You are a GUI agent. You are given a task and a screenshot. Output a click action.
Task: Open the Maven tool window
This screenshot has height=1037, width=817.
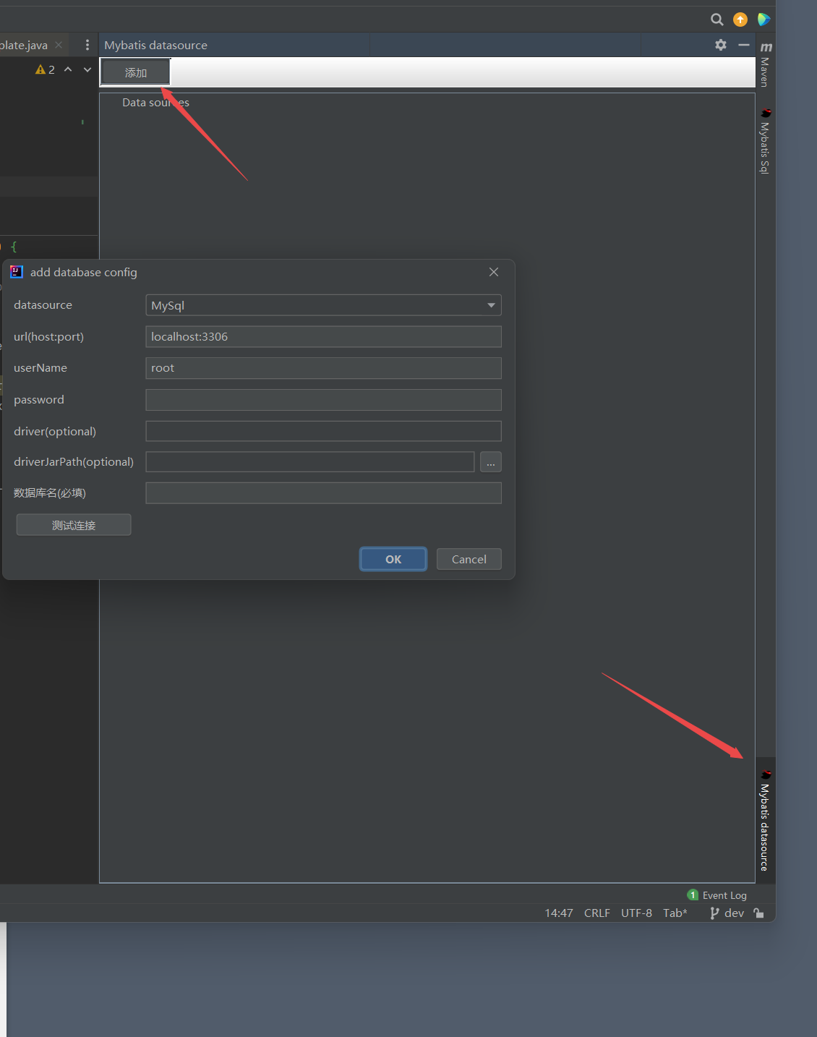pyautogui.click(x=765, y=65)
